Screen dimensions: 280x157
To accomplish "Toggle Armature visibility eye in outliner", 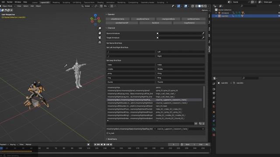I will (x=279, y=13).
